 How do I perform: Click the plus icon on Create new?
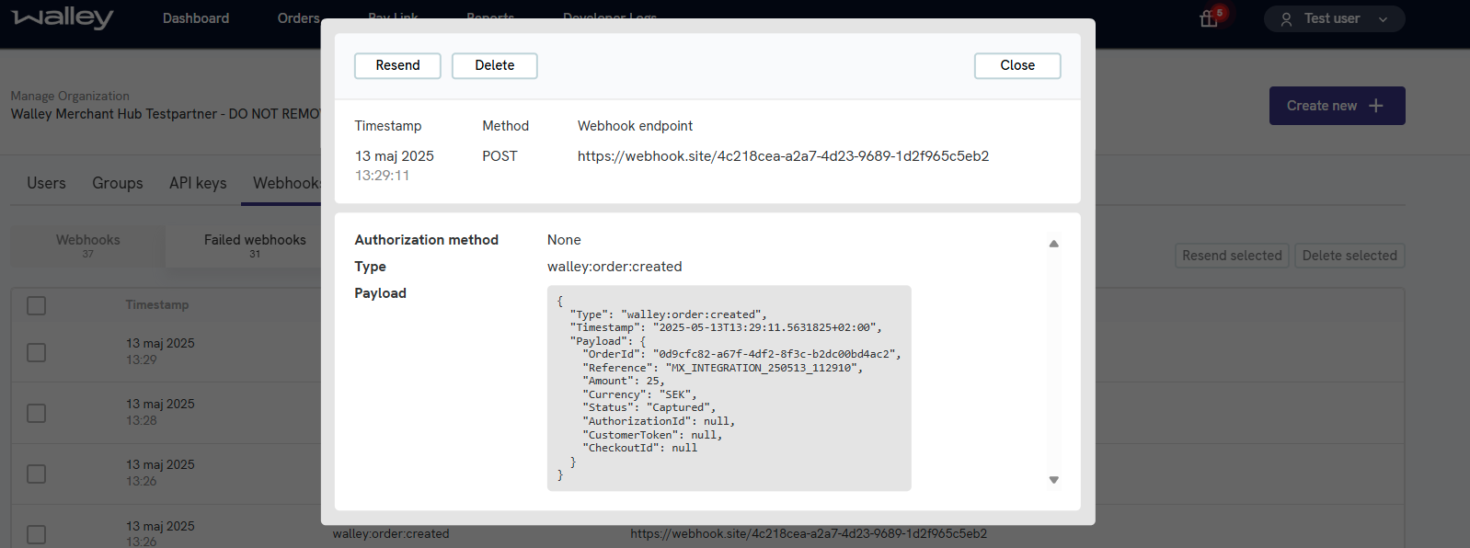tap(1376, 106)
